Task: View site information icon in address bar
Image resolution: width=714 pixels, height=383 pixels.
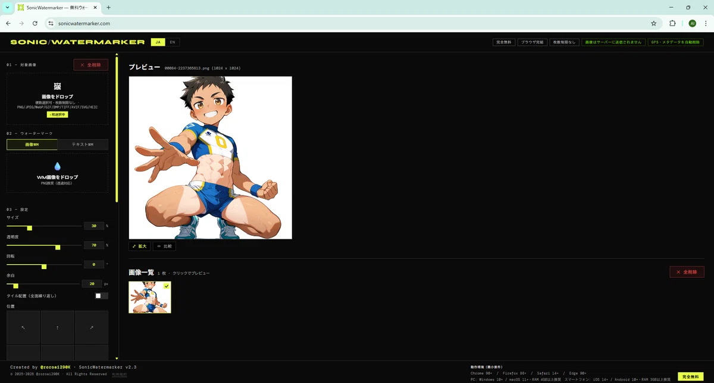Action: (51, 23)
